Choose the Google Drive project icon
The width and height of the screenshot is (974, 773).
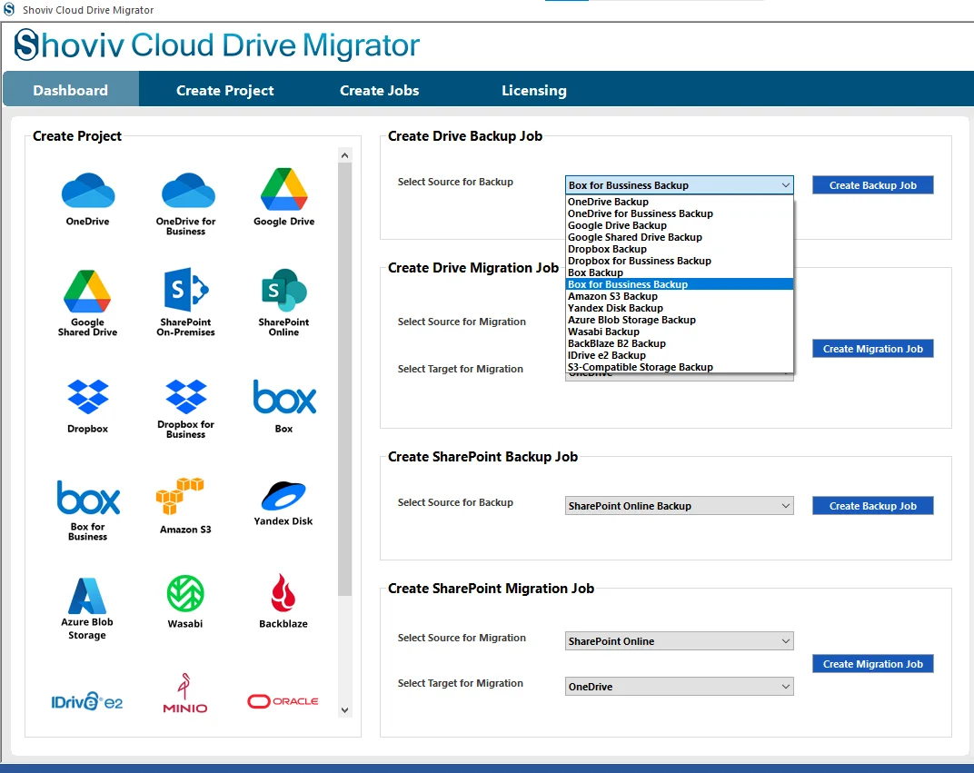(x=283, y=189)
